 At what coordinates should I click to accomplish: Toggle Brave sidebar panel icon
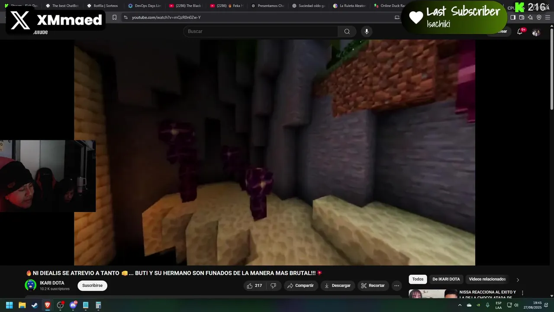click(x=513, y=17)
